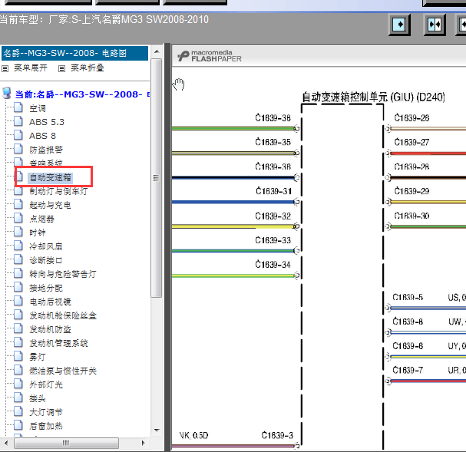
Task: Open the 空调 circuit diagram
Action: pos(38,108)
